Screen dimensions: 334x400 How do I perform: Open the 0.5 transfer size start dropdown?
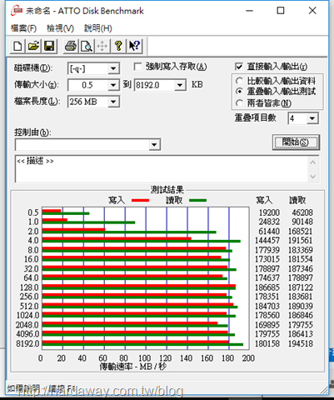click(113, 85)
